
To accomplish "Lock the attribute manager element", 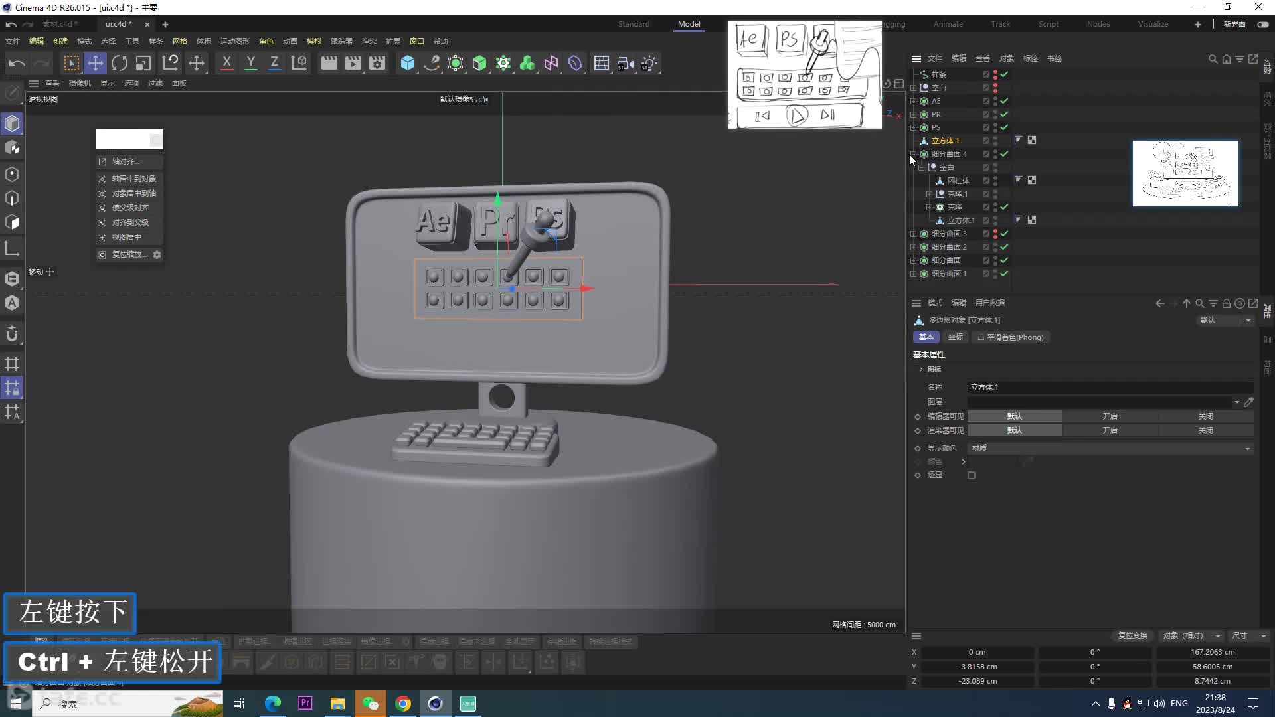I will [1226, 303].
